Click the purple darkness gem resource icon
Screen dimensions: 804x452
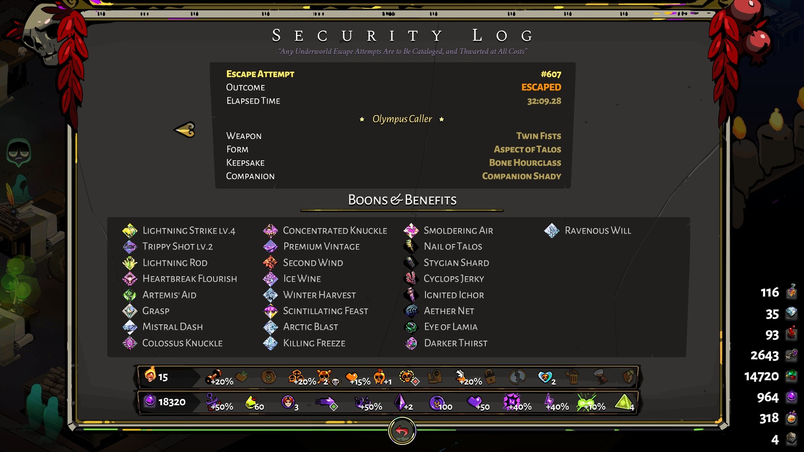tap(791, 396)
